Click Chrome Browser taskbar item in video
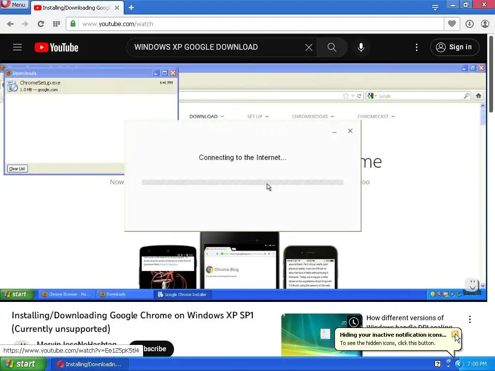Viewport: 495px width, 371px height. (67, 294)
